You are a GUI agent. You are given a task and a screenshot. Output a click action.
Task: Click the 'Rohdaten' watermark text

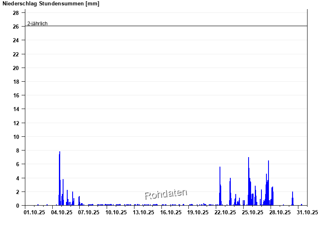(x=166, y=194)
